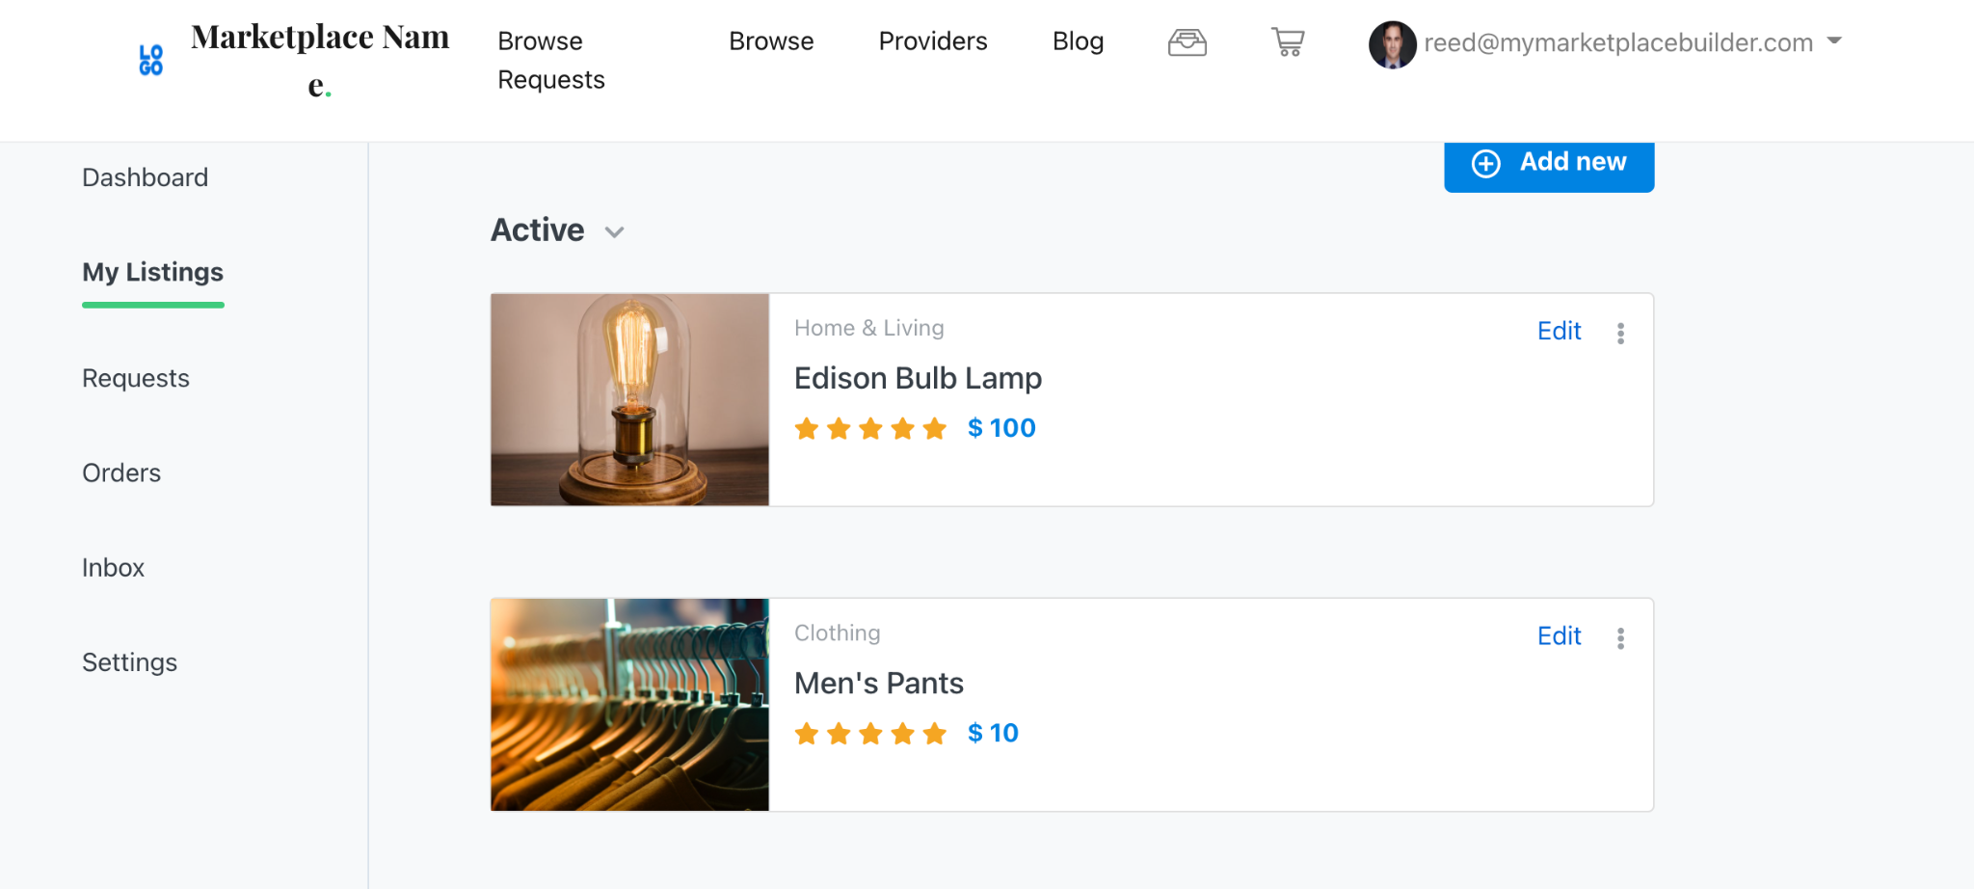Open the Blog page link
The width and height of the screenshot is (1974, 889).
pos(1078,41)
